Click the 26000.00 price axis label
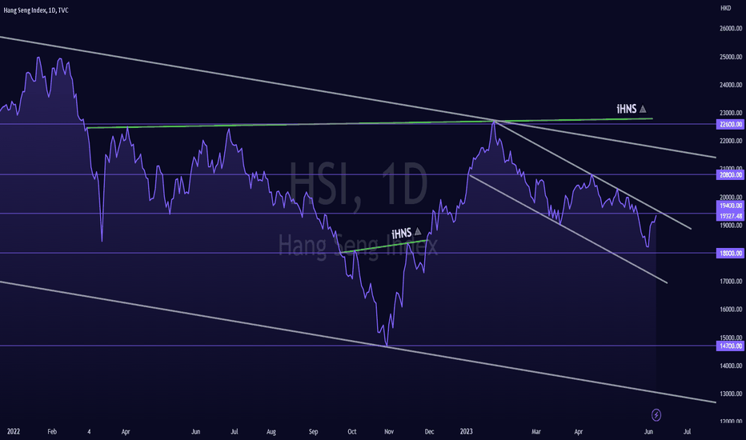Image resolution: width=746 pixels, height=440 pixels. pos(731,29)
